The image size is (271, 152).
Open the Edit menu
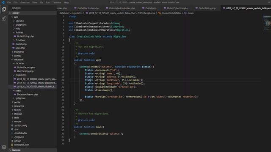pos(16,3)
